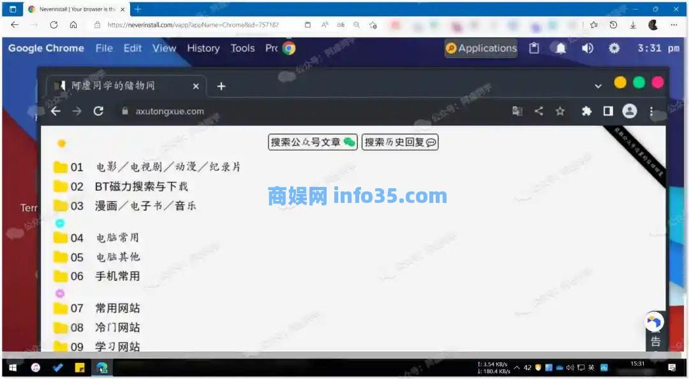Open Chrome three-dot menu
Viewport: 689px width, 379px height.
point(651,112)
